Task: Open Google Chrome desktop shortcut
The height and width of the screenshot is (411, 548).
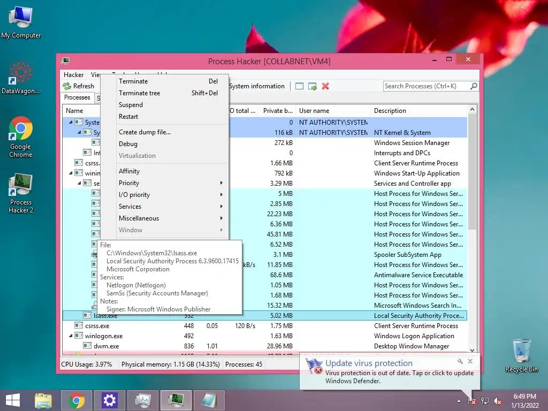Action: tap(21, 138)
